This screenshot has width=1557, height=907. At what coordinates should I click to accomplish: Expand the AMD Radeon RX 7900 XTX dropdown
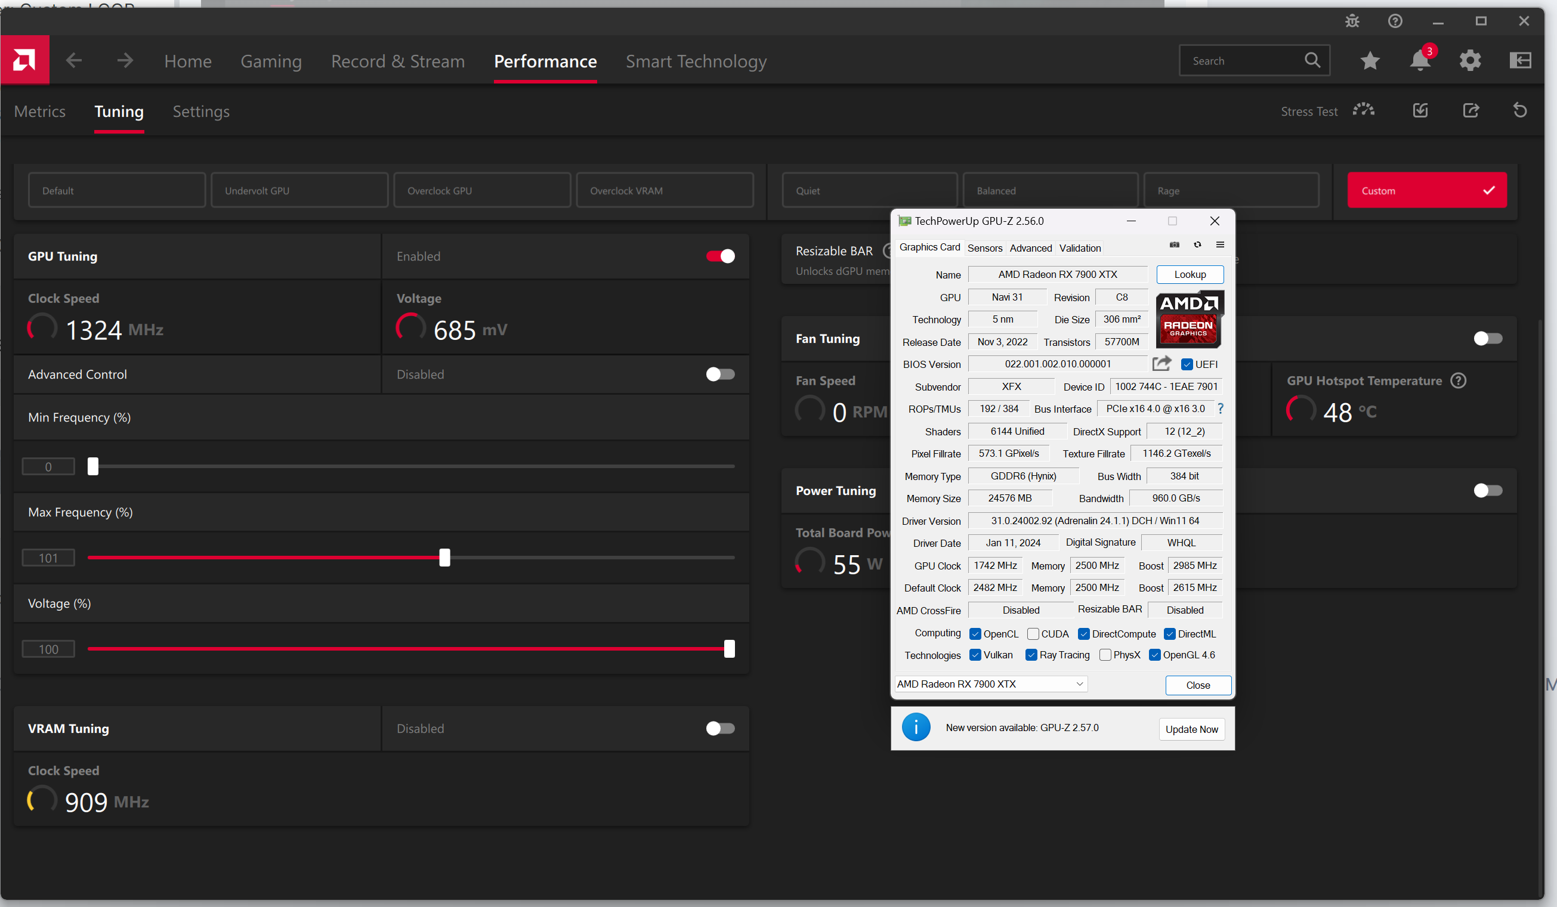(1079, 684)
